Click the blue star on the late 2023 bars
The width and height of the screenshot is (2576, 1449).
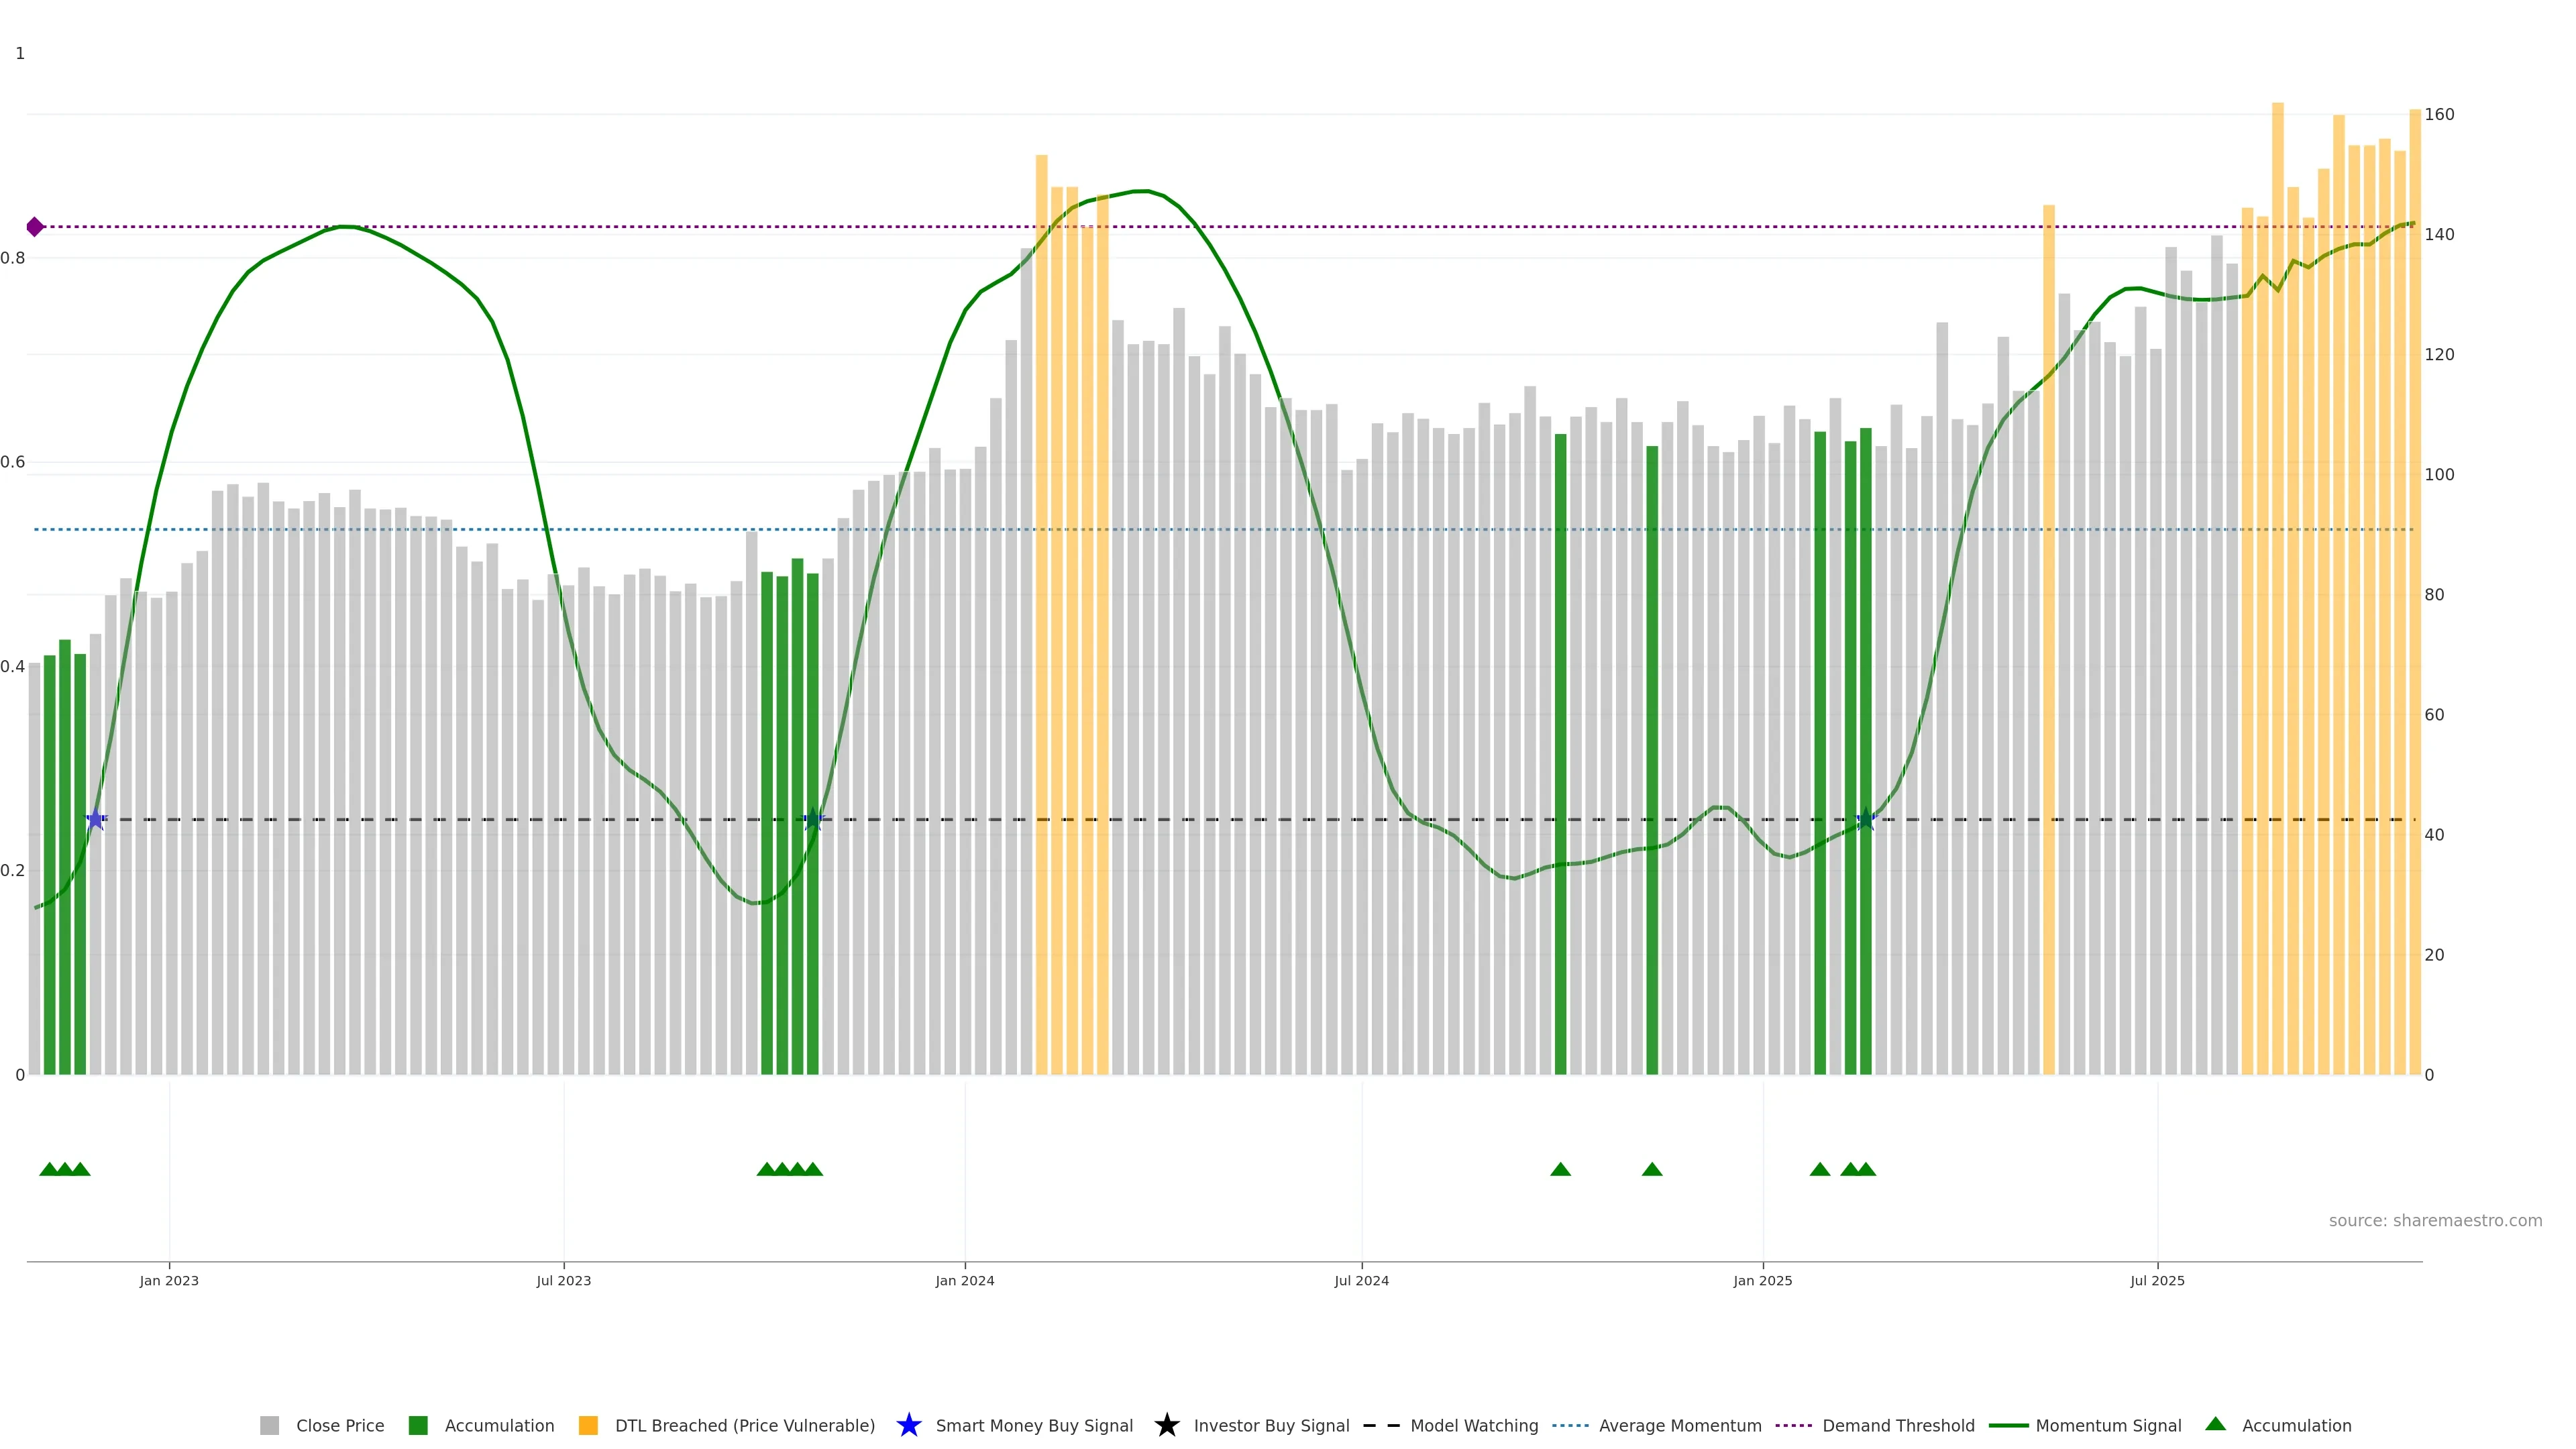click(813, 819)
